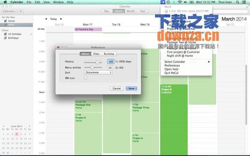Show next month in mini calendar
This screenshot has width=250, height=156.
pyautogui.click(x=30, y=126)
